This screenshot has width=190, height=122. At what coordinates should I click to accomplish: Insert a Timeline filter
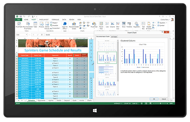(129, 25)
